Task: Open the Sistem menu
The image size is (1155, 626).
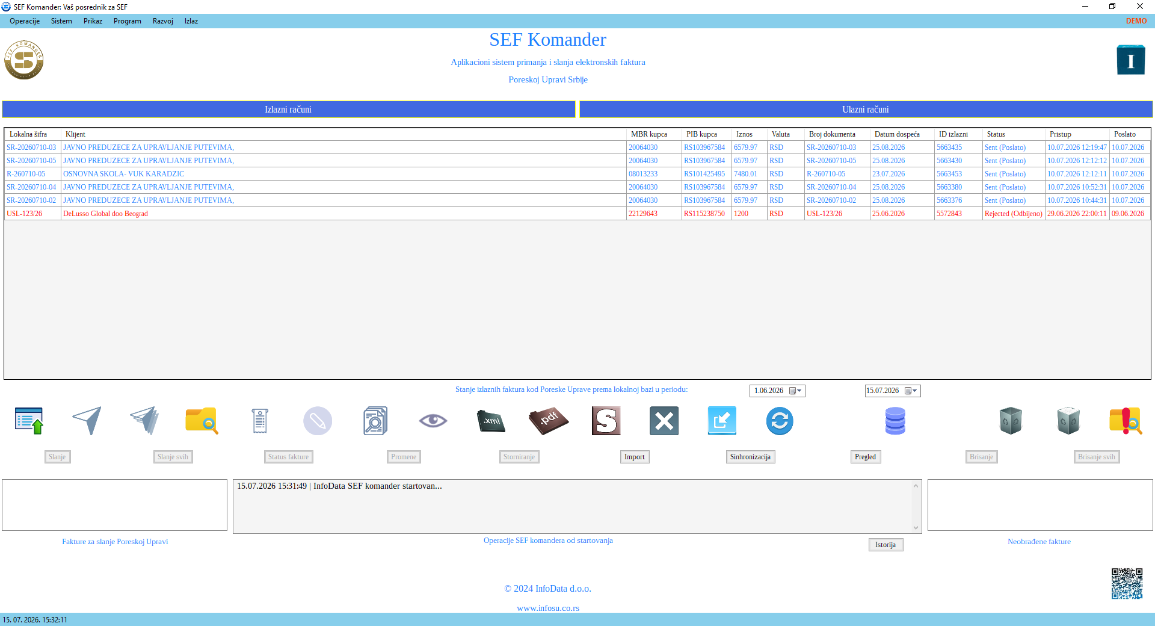Action: [x=61, y=21]
